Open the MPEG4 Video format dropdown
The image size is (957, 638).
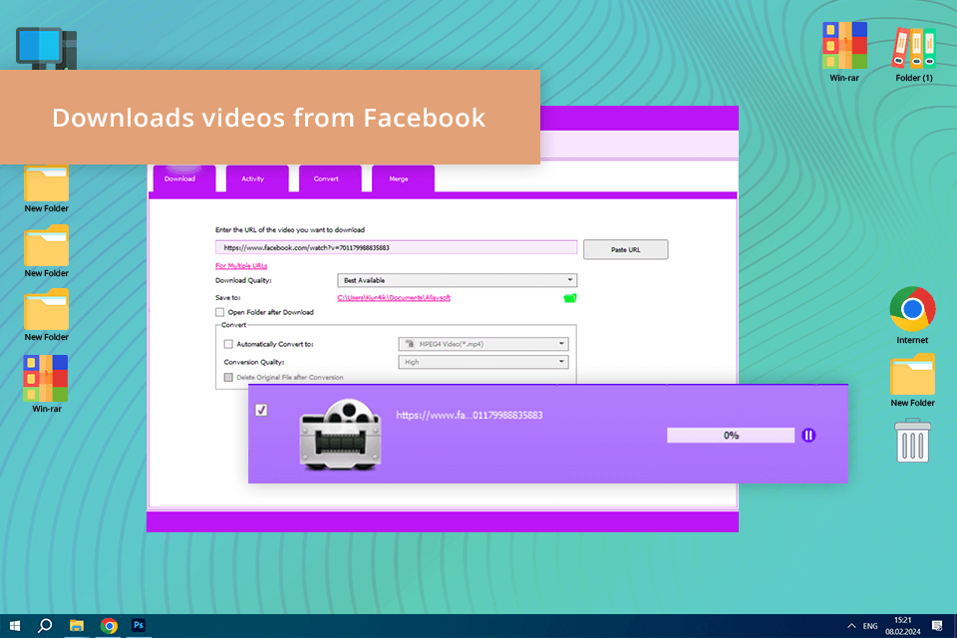483,344
